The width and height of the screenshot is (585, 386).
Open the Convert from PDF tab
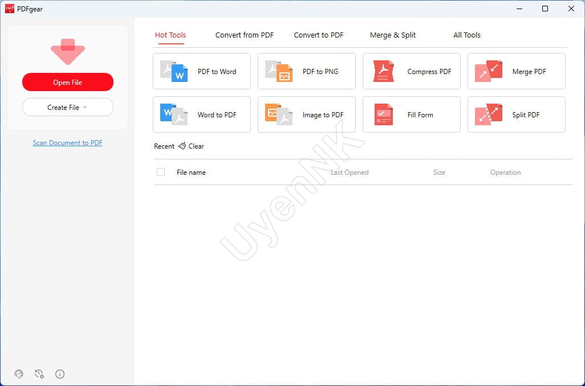pos(245,35)
